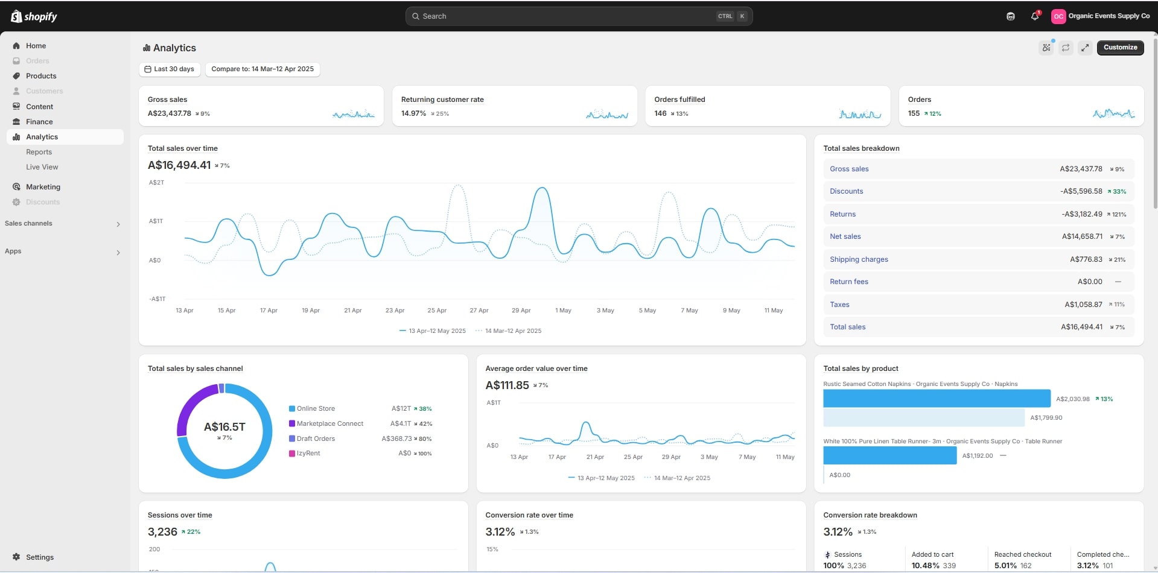This screenshot has width=1158, height=573.
Task: Expand the Sales channels section
Action: coord(118,224)
